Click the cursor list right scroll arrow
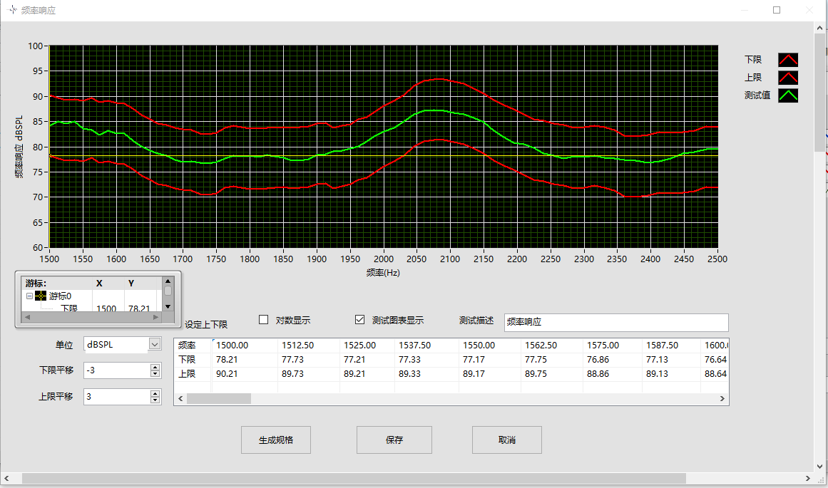This screenshot has height=488, width=828. pos(155,317)
